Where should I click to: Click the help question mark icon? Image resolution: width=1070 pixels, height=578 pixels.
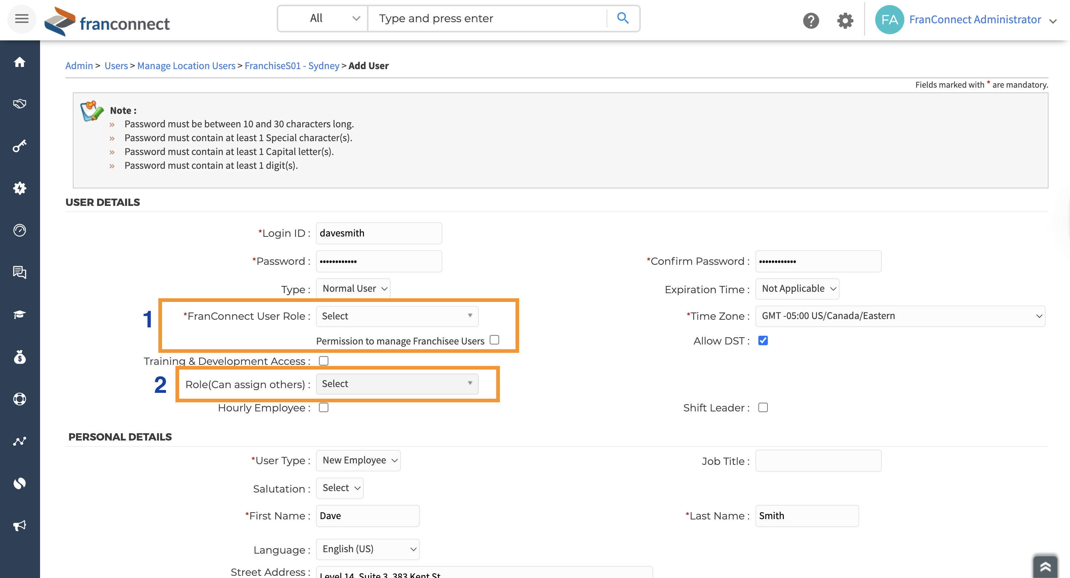click(810, 20)
